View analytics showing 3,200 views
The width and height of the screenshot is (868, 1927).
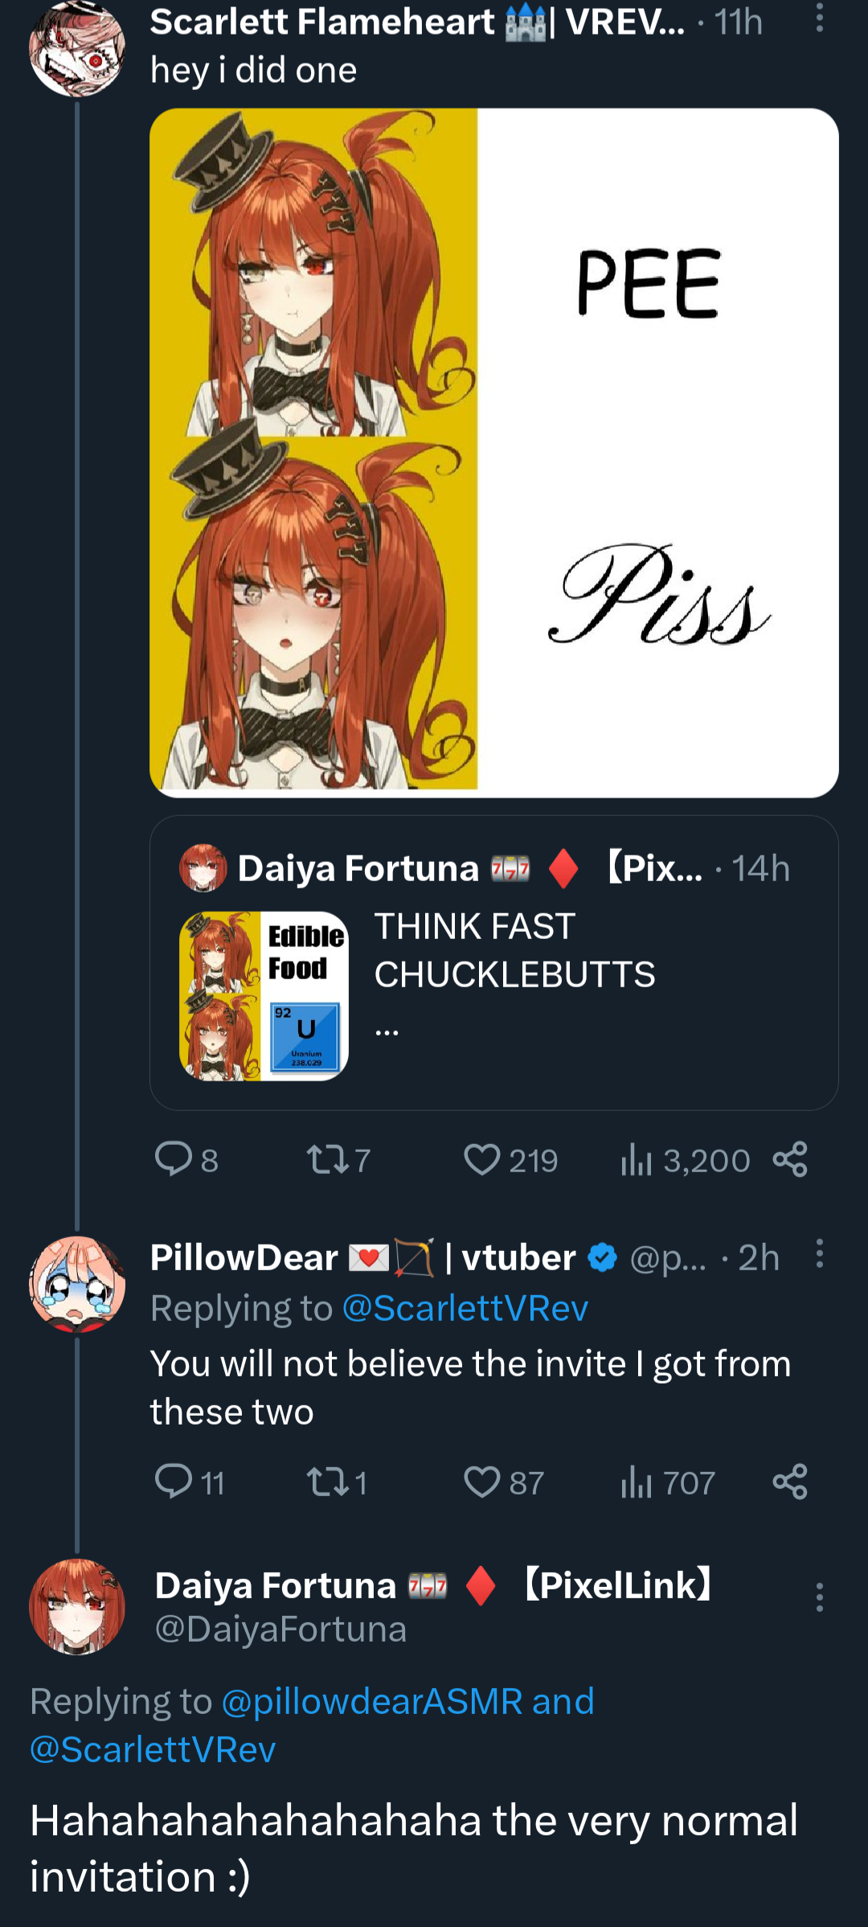click(637, 1159)
